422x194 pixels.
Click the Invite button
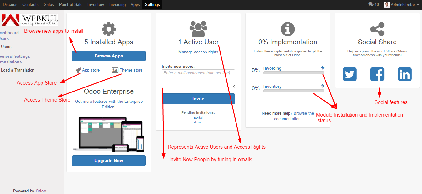[x=198, y=99]
